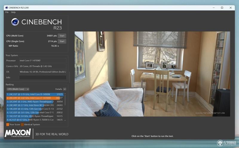239x148 pixels.
Task: Click the Processor field Intel Core i7-14700KF
Action: coord(43,60)
